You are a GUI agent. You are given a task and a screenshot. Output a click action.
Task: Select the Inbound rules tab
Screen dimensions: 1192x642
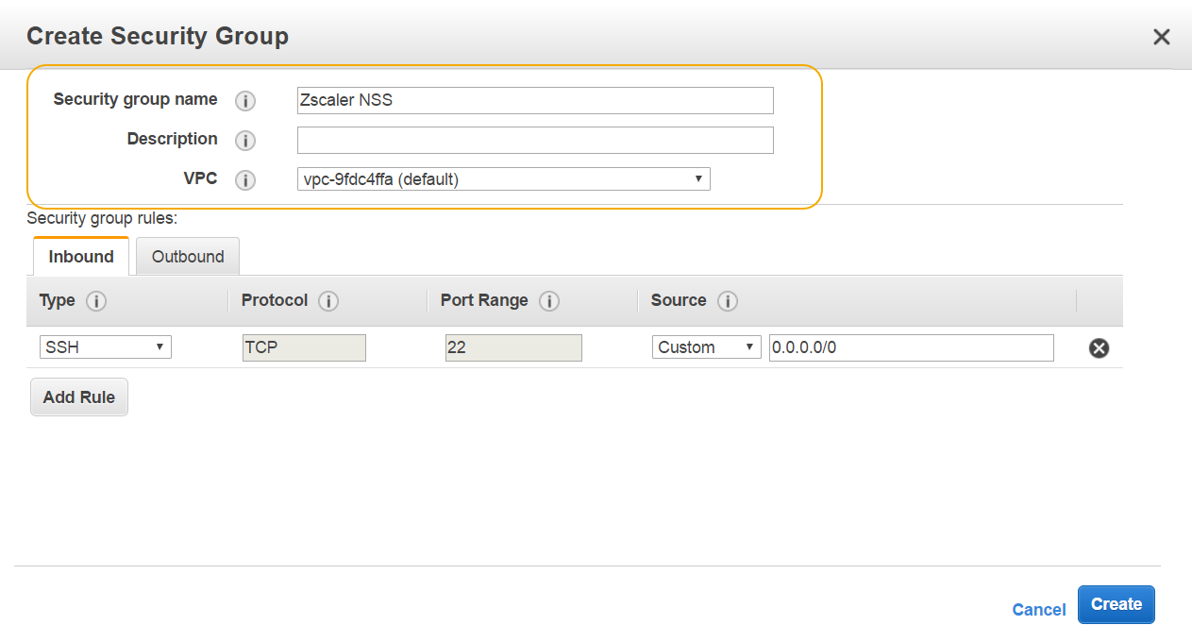[x=81, y=257]
